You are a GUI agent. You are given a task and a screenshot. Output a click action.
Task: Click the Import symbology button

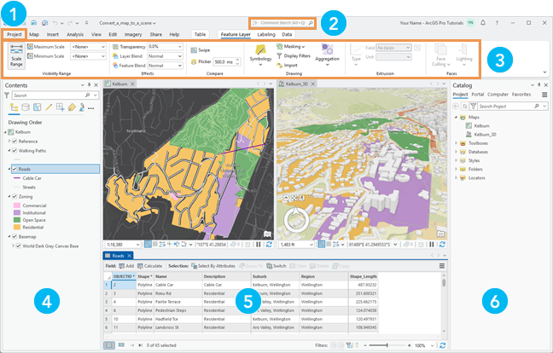click(x=287, y=65)
